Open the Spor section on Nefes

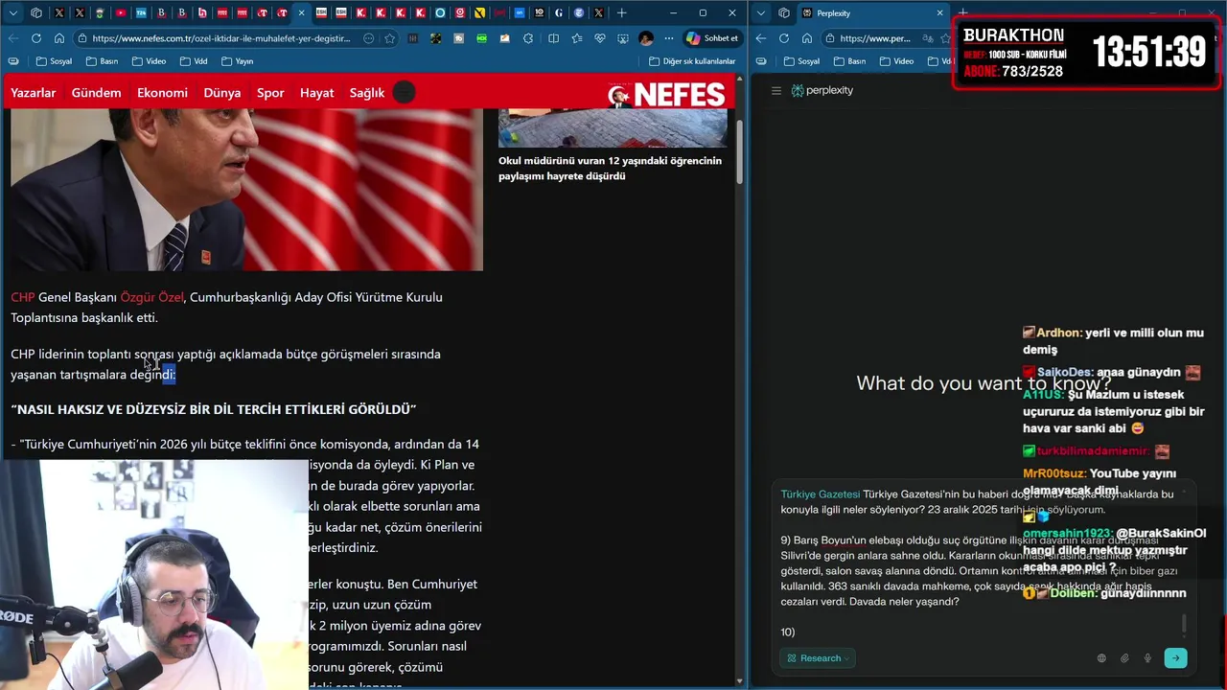tap(270, 93)
